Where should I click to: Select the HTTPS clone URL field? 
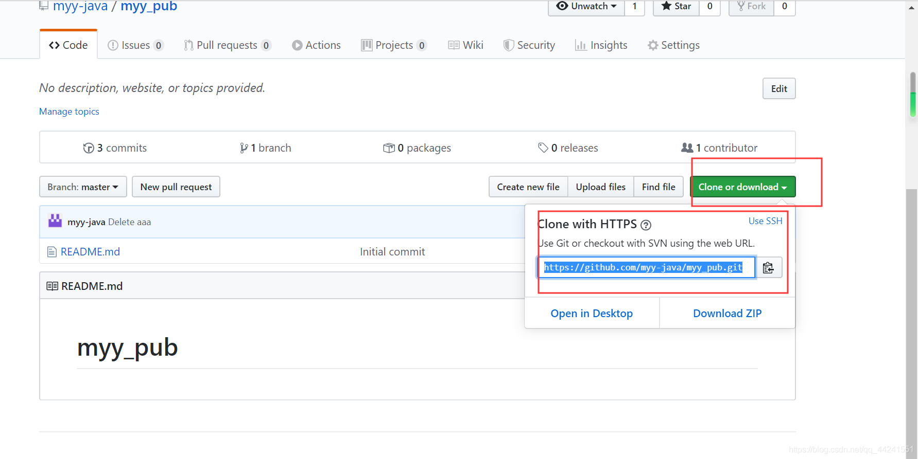646,267
